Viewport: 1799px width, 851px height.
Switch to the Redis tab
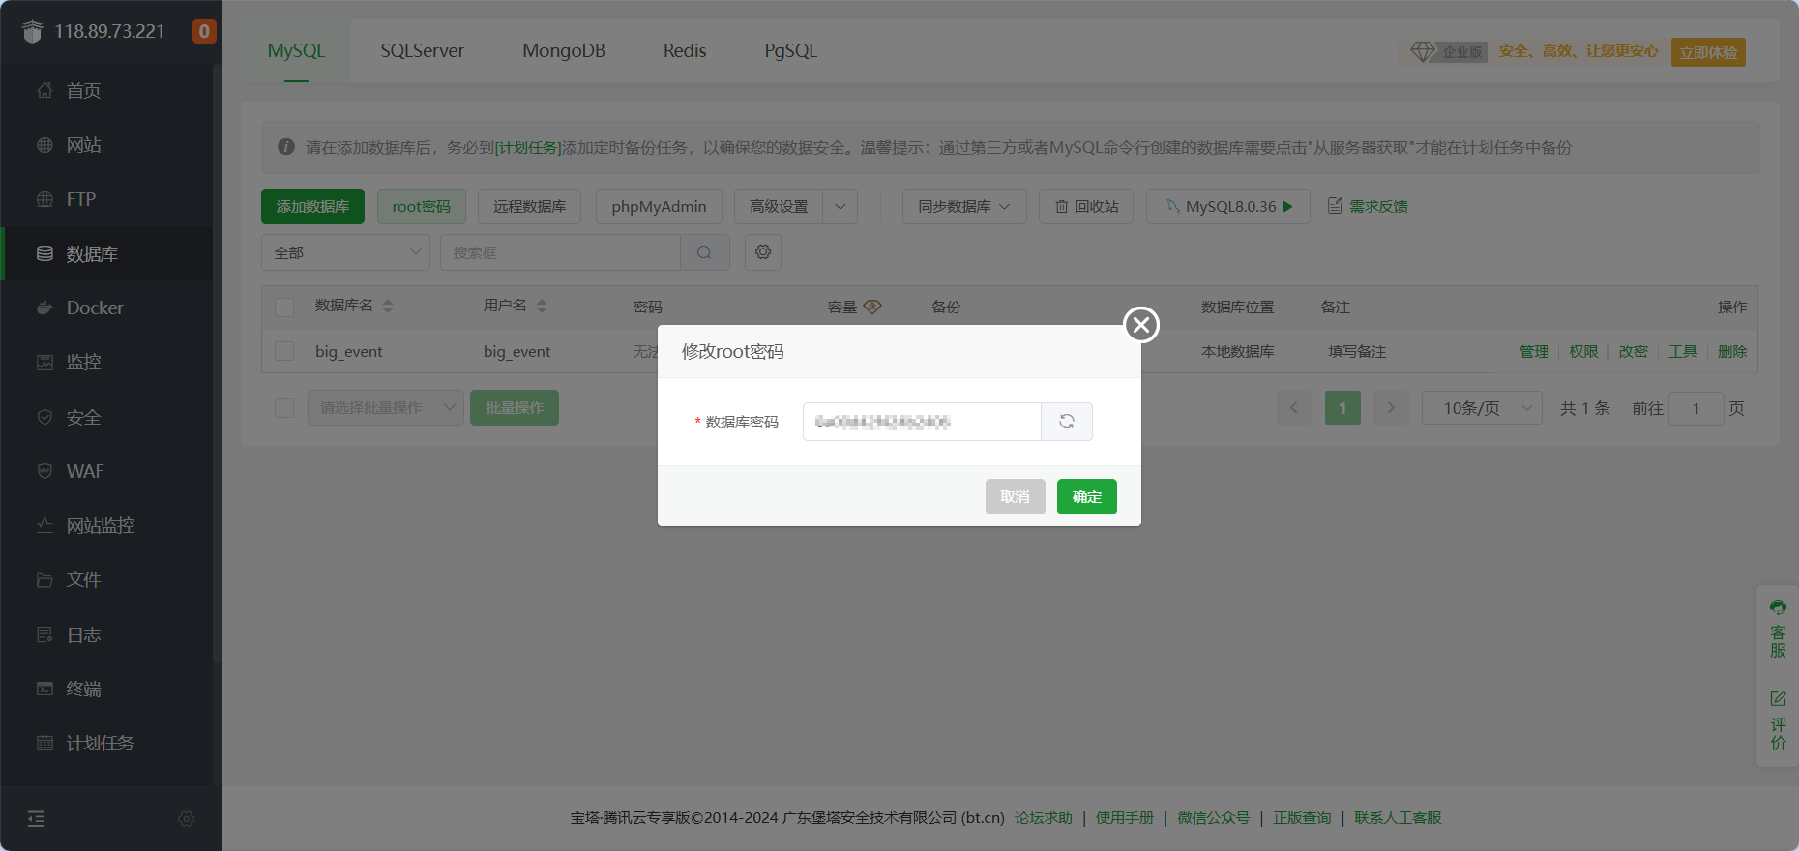[x=684, y=51]
